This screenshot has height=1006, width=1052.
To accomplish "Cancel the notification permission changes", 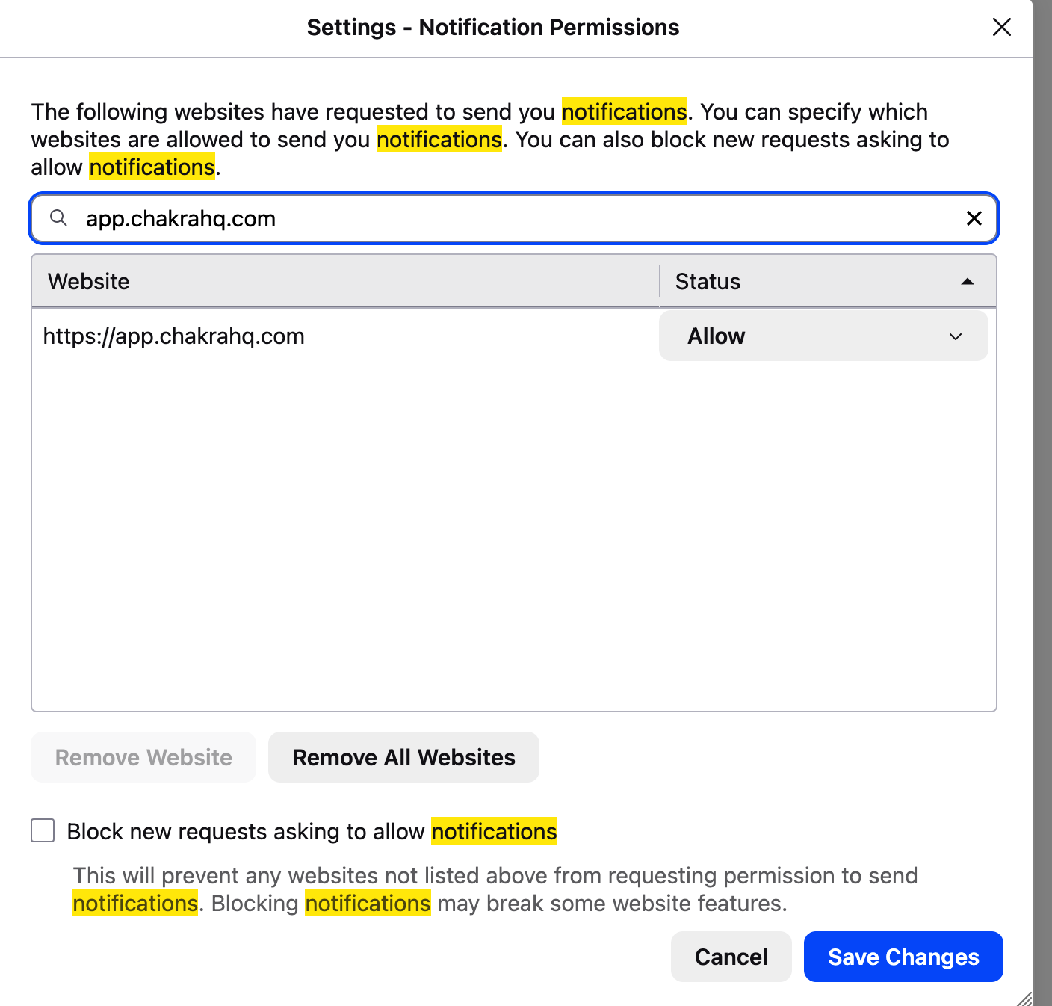I will [x=731, y=957].
